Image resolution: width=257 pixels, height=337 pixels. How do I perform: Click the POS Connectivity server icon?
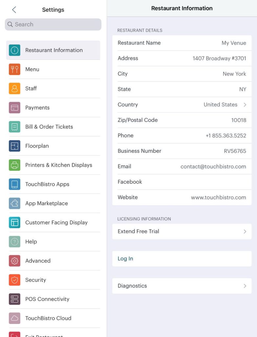(x=14, y=299)
